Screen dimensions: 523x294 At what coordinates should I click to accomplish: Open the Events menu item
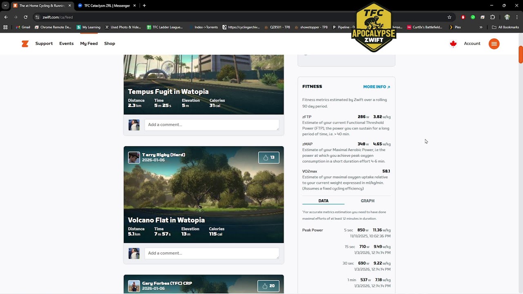pyautogui.click(x=66, y=44)
